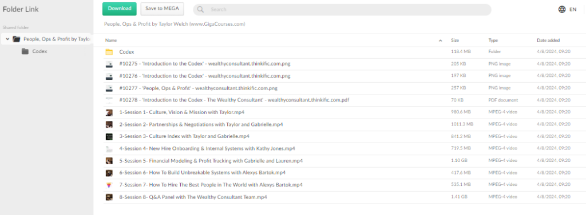Open the Codex folder row name
Image resolution: width=586 pixels, height=215 pixels.
coord(126,52)
